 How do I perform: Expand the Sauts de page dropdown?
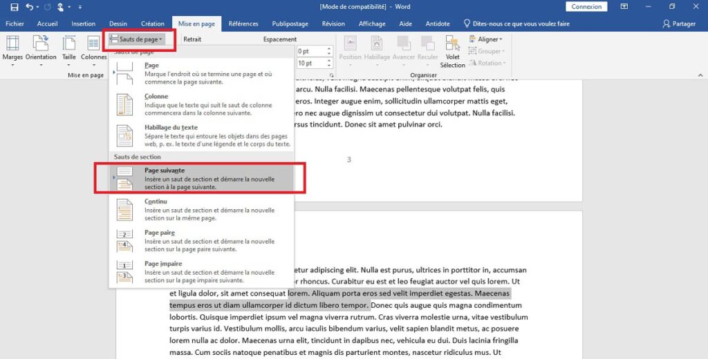136,39
